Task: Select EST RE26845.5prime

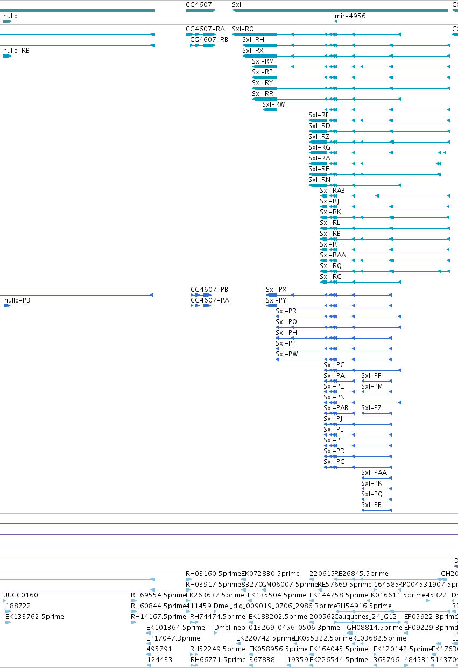Action: (362, 574)
